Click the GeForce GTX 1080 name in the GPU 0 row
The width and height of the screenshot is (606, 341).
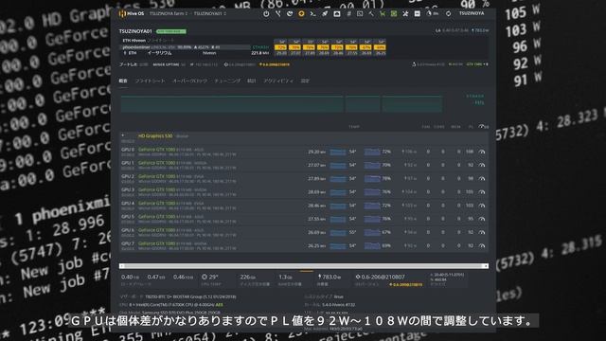pos(156,150)
